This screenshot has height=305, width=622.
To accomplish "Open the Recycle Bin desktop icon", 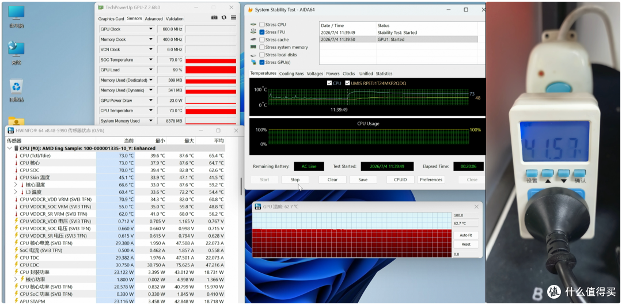I will [16, 91].
